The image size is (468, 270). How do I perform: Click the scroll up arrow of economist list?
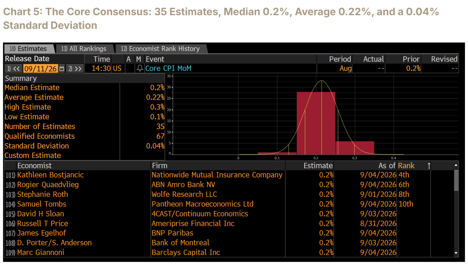[456, 165]
